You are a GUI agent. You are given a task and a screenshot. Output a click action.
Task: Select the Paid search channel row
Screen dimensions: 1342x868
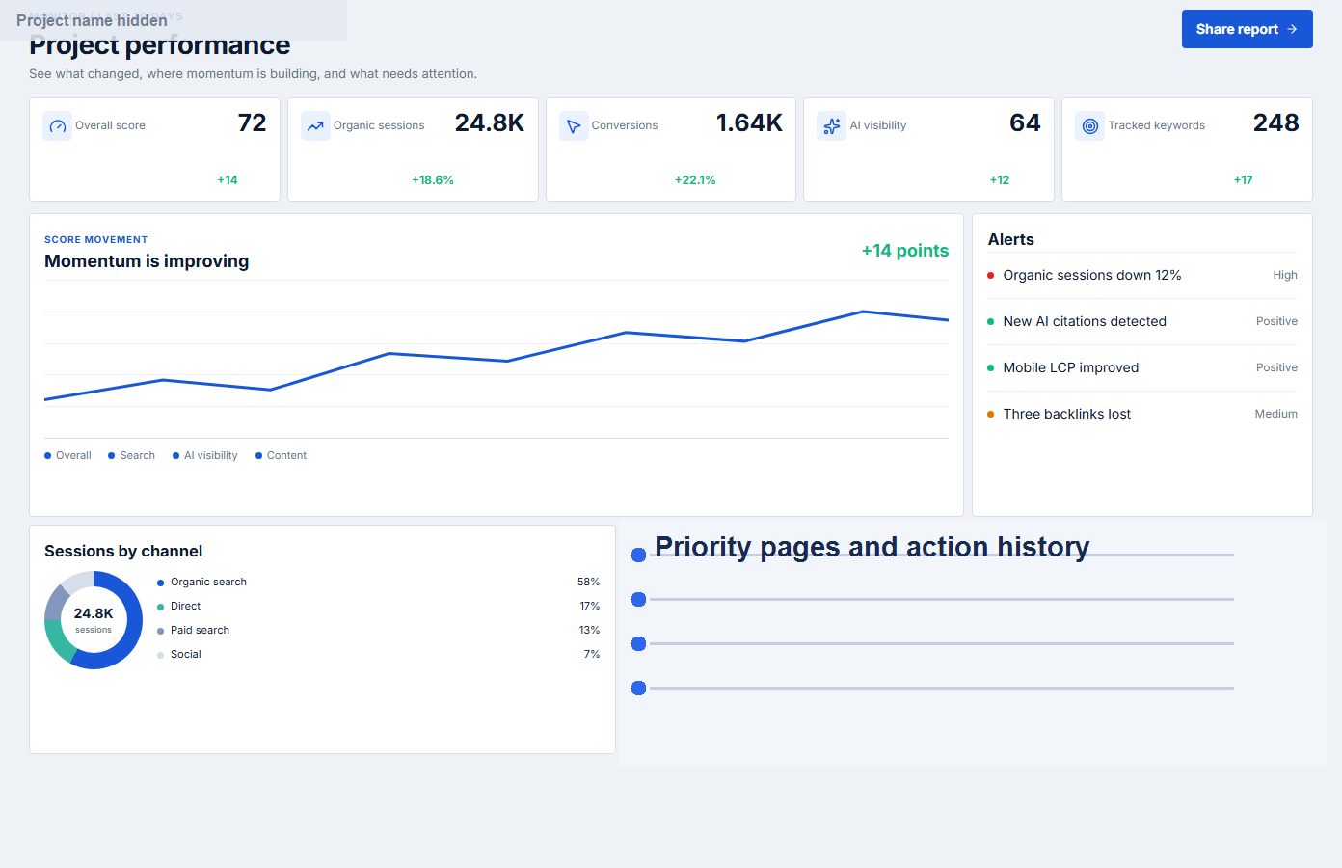pos(378,630)
